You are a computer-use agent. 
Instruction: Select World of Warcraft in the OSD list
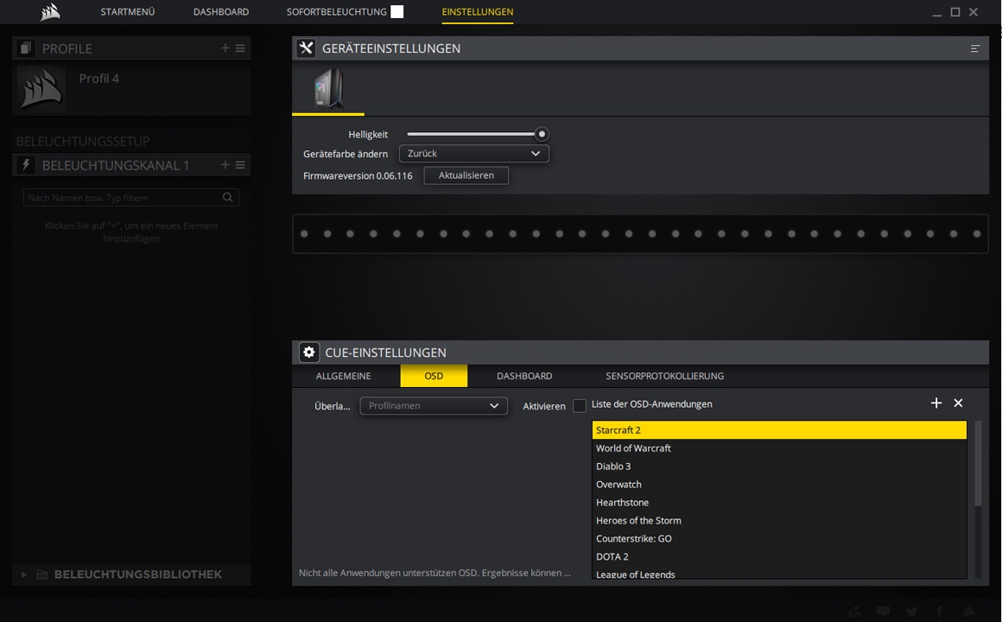[779, 448]
